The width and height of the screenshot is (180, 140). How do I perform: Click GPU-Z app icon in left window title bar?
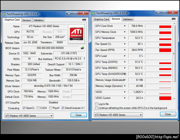coord(4,14)
